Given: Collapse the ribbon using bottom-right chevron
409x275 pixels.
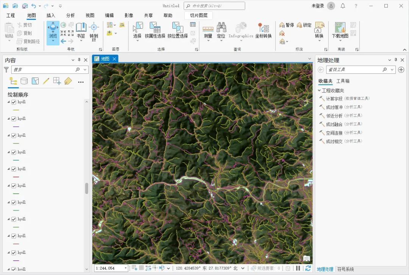Looking at the screenshot, I should (404, 50).
